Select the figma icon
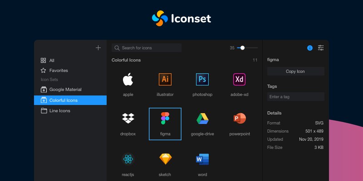 tap(165, 118)
